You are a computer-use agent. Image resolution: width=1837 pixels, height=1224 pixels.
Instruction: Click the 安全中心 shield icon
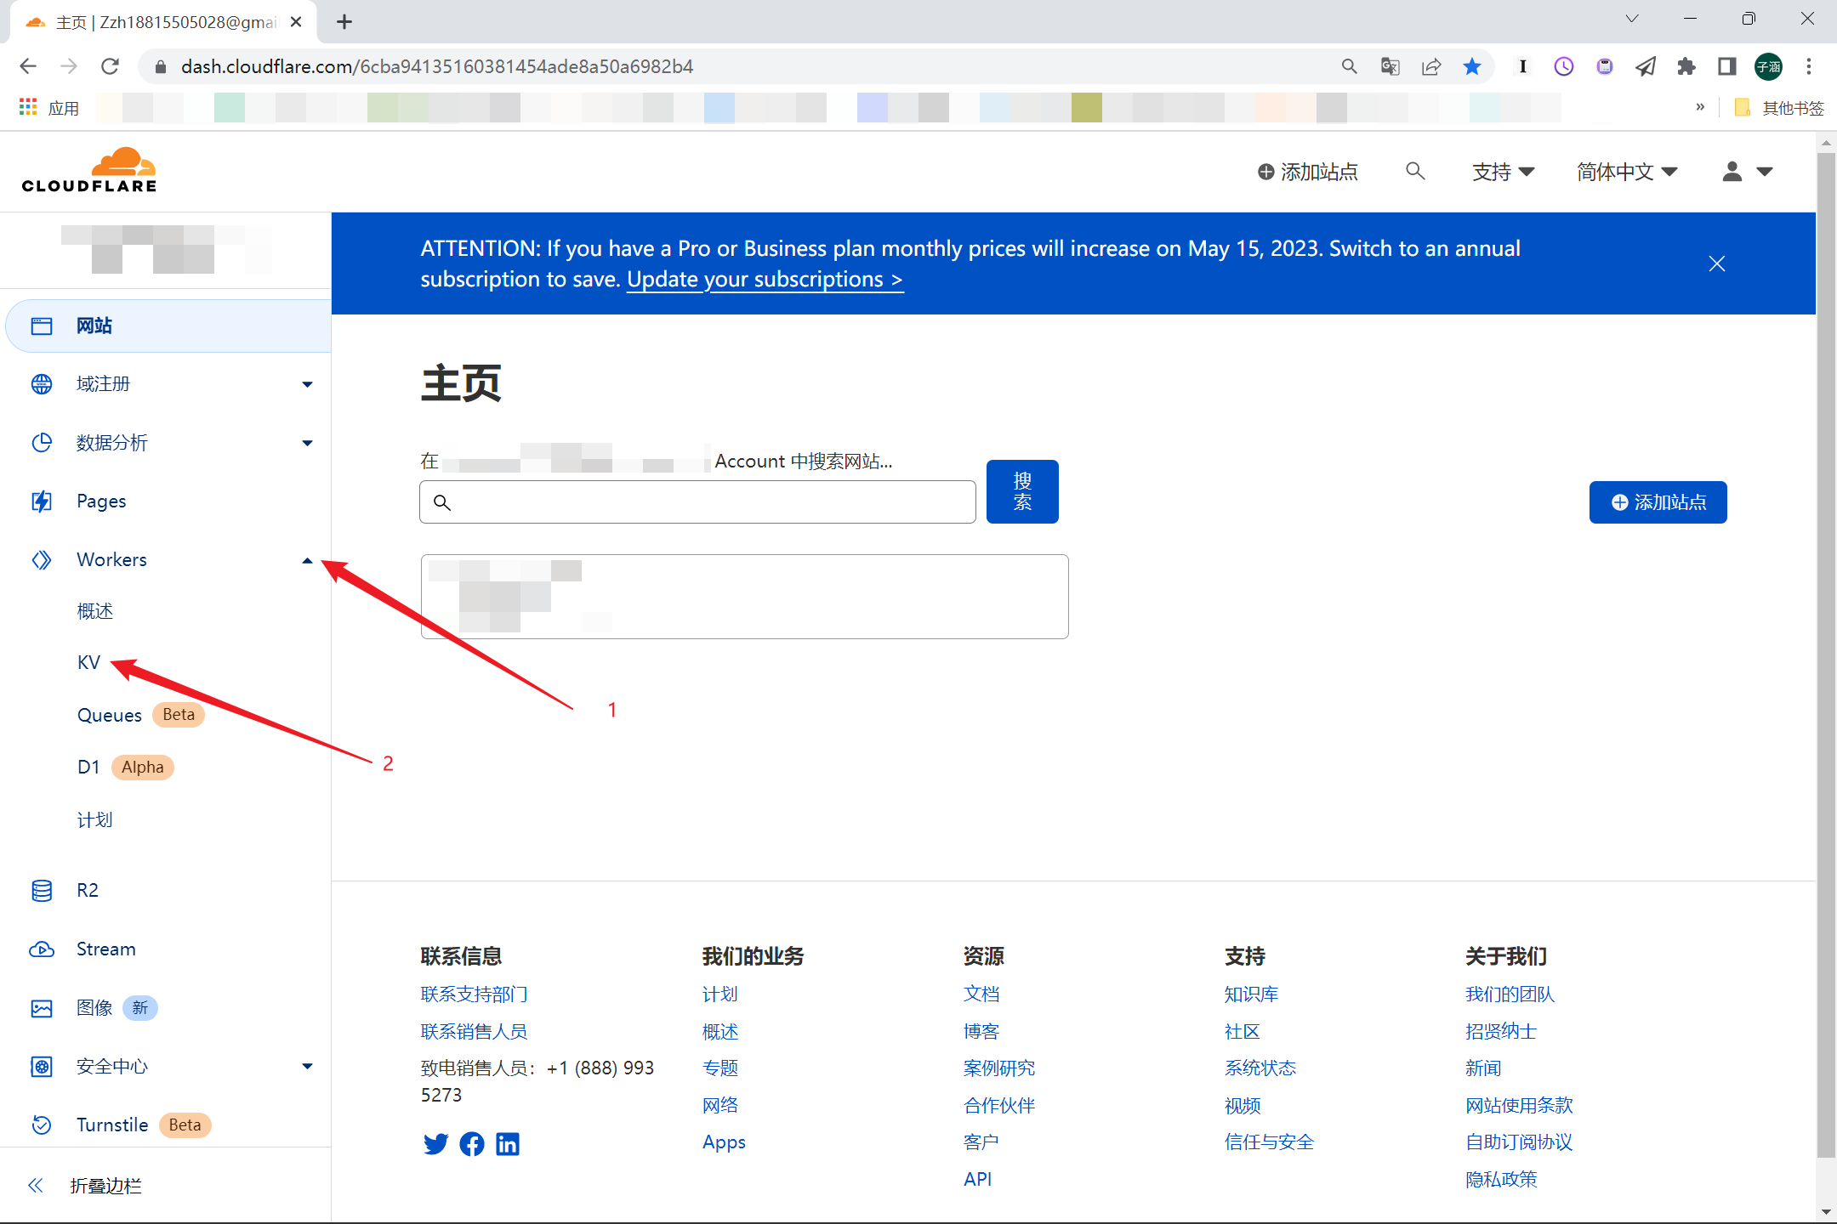tap(42, 1066)
